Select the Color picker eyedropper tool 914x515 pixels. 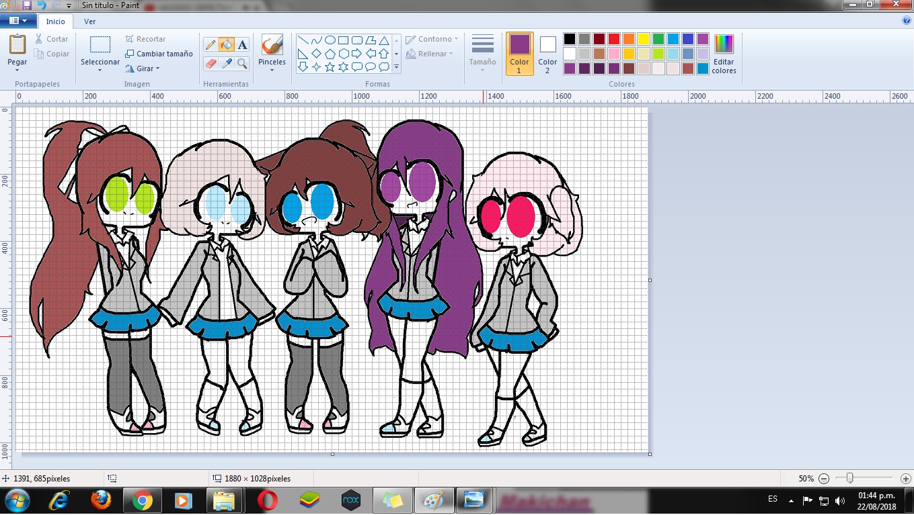pos(227,64)
